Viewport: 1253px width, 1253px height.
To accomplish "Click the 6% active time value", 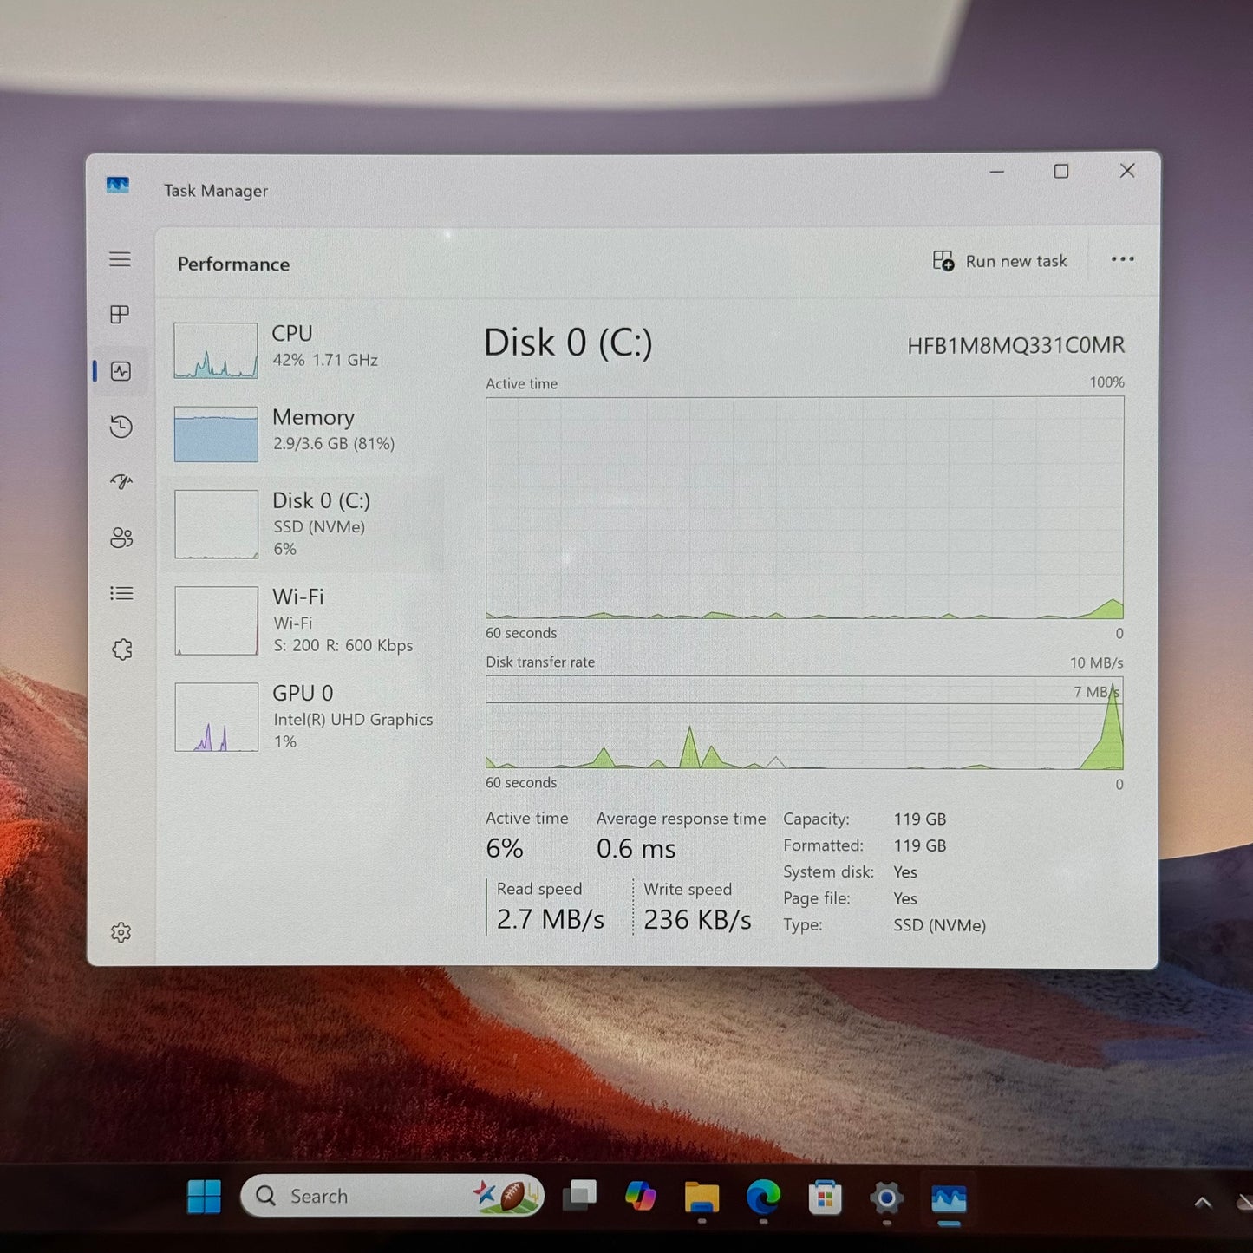I will click(505, 848).
